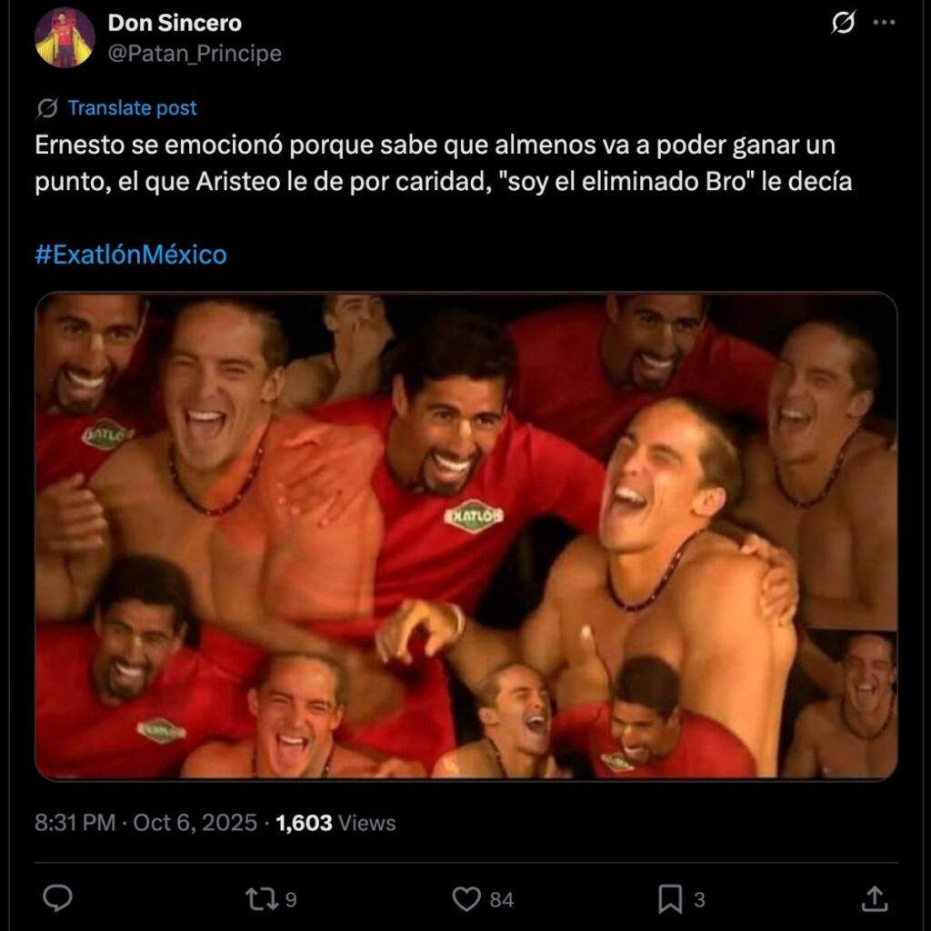Like the post with heart icon
The image size is (931, 931).
point(466,899)
